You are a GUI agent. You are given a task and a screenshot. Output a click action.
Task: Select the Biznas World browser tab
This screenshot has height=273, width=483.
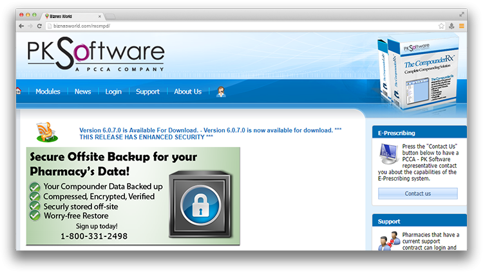(x=71, y=15)
